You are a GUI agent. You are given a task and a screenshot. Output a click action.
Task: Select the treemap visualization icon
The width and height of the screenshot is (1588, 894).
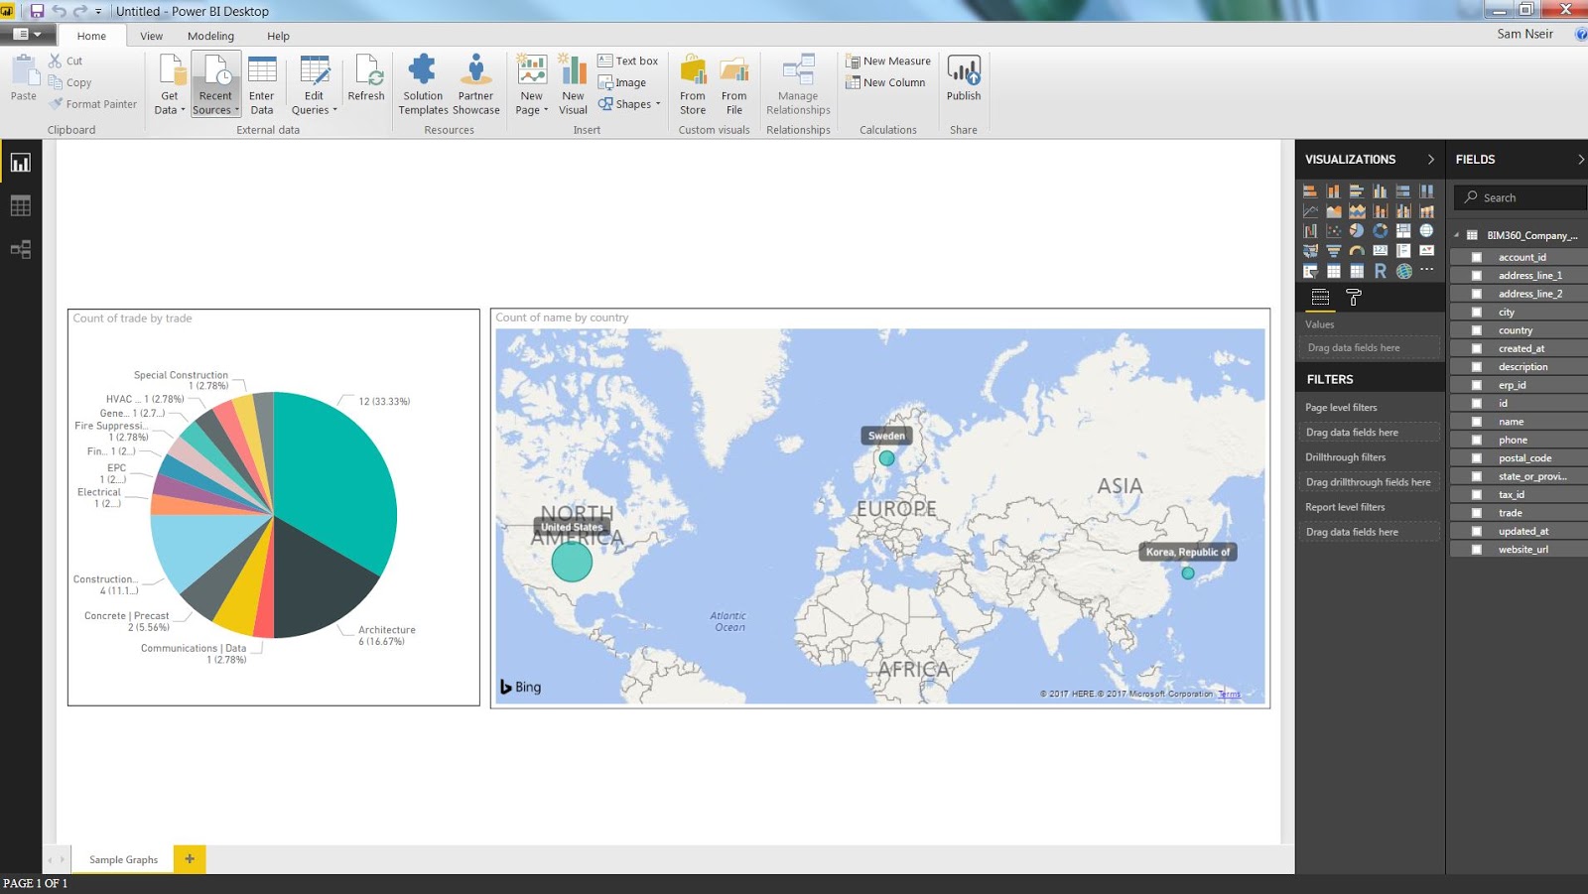pyautogui.click(x=1403, y=230)
